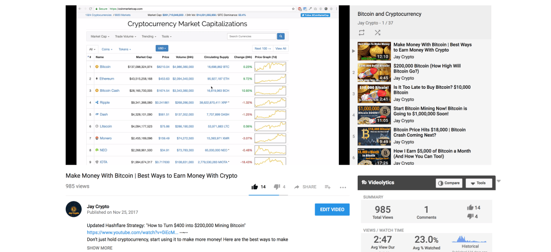Click Bitcoin's 7d price graph
551x252 pixels.
(x=270, y=66)
